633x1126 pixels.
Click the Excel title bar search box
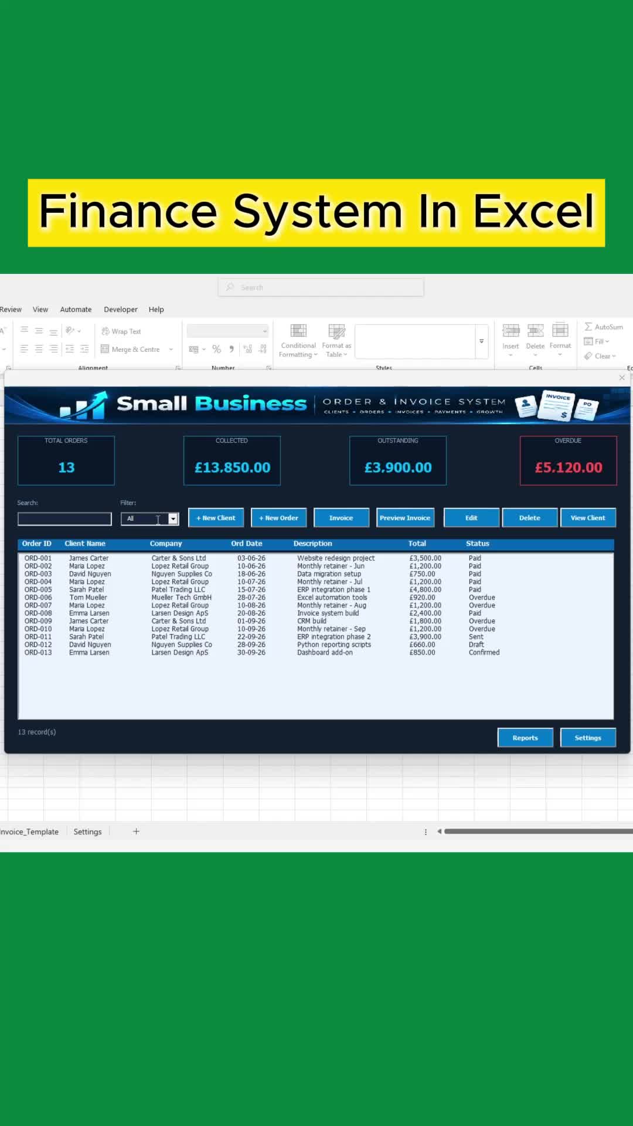(321, 287)
